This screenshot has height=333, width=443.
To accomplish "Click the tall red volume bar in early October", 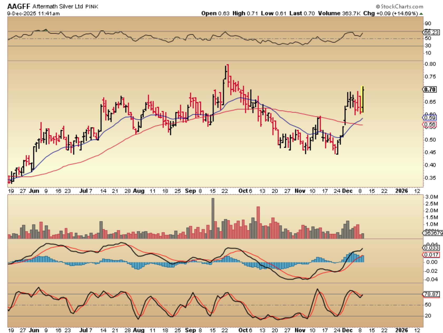I will [258, 223].
